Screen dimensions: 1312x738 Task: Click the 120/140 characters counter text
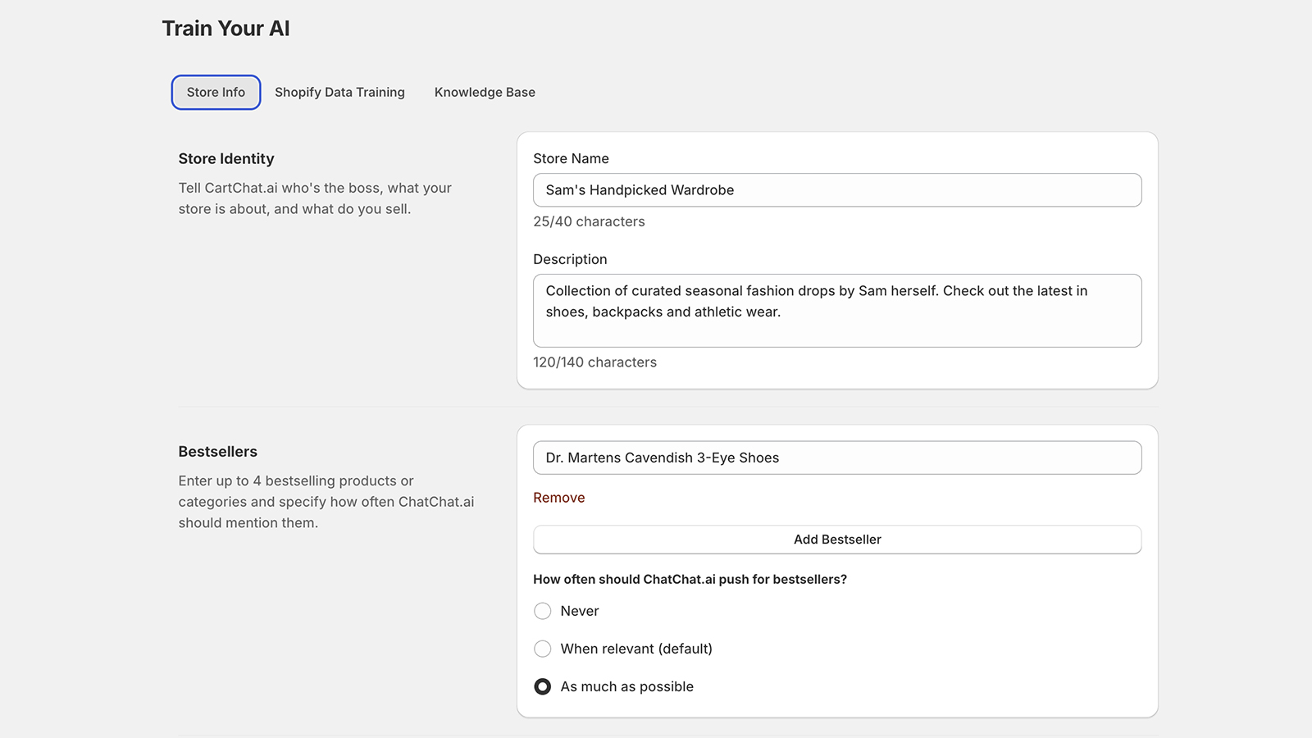[594, 362]
